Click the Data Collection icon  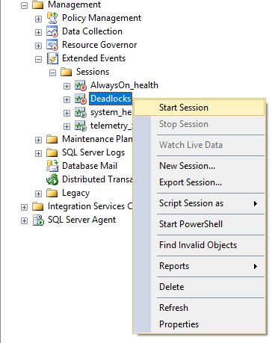click(x=52, y=31)
